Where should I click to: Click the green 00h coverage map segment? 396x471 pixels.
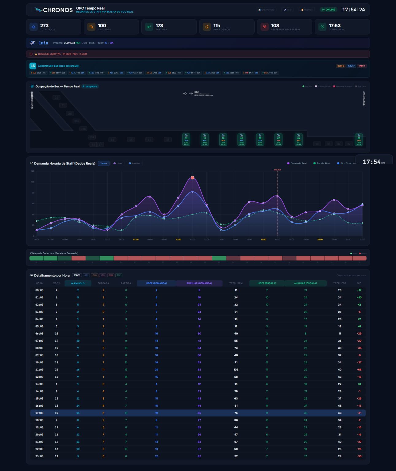coord(37,258)
